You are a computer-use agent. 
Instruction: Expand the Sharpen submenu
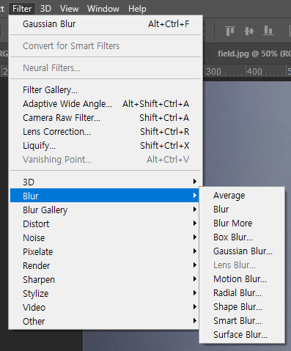(106, 279)
